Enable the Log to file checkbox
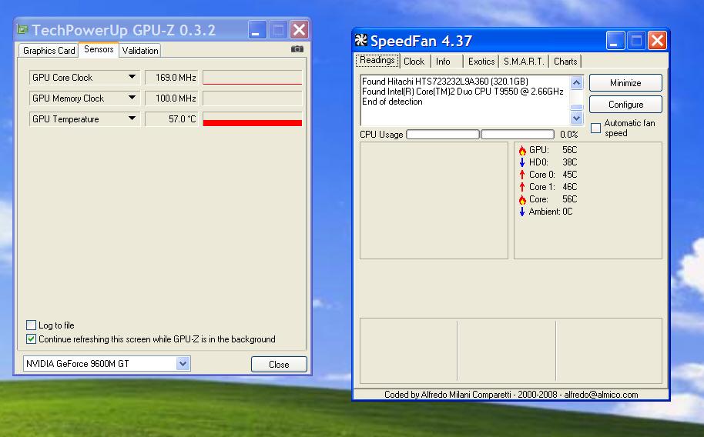 point(31,325)
